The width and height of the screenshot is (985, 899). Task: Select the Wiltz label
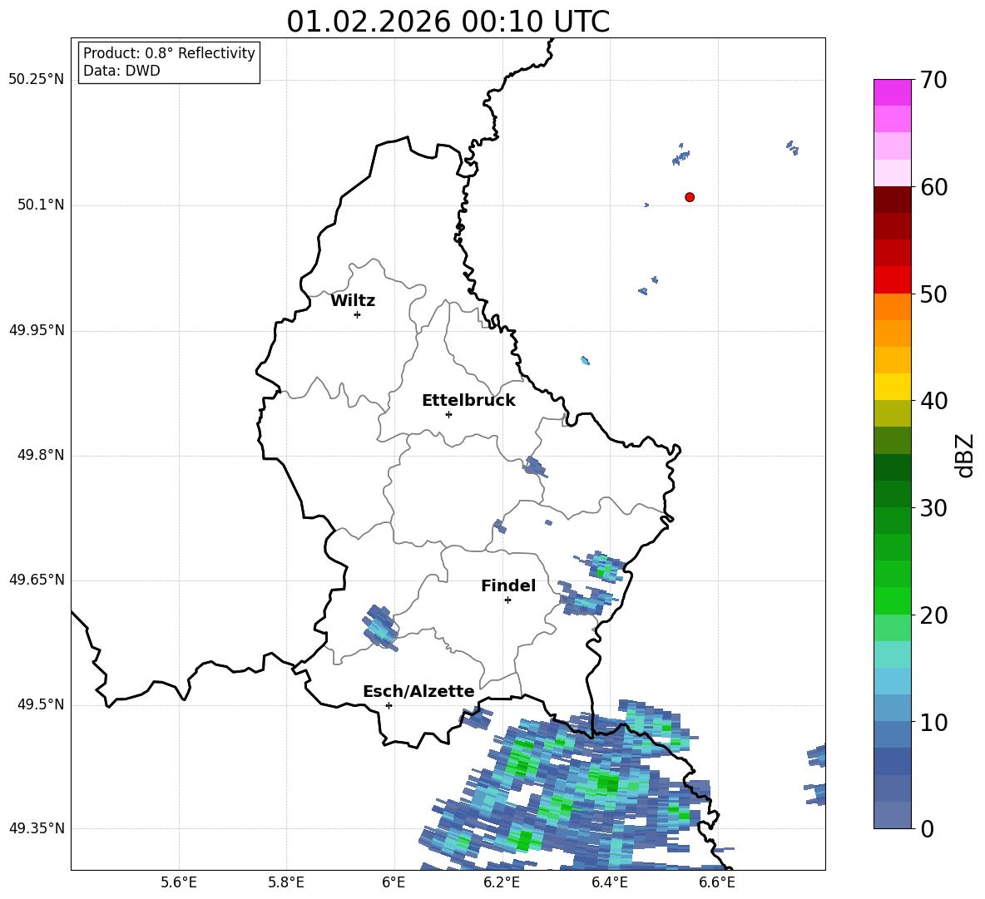(x=353, y=301)
